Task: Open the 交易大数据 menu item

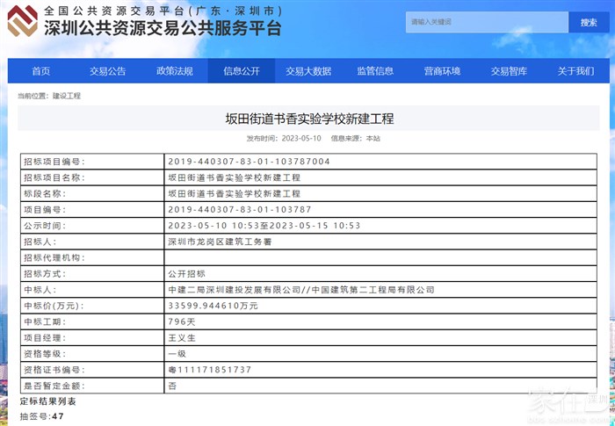Action: pyautogui.click(x=308, y=71)
